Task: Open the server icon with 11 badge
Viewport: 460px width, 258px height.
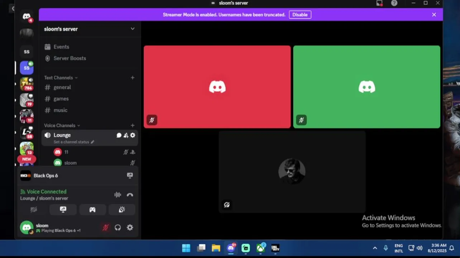Action: (27, 116)
